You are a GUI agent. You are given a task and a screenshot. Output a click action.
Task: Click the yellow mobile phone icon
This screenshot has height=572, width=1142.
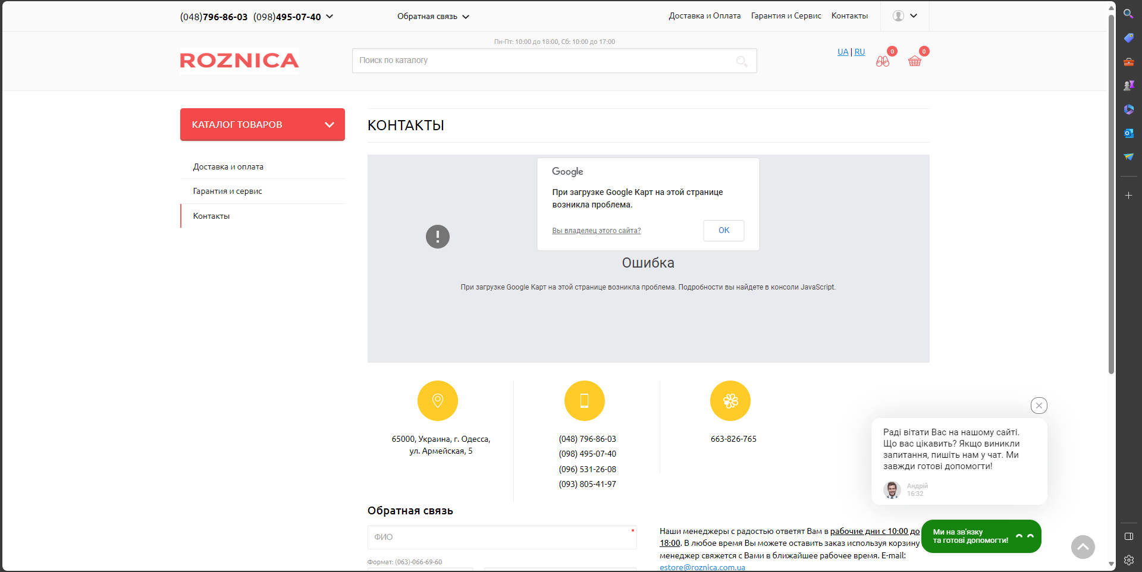coord(584,401)
